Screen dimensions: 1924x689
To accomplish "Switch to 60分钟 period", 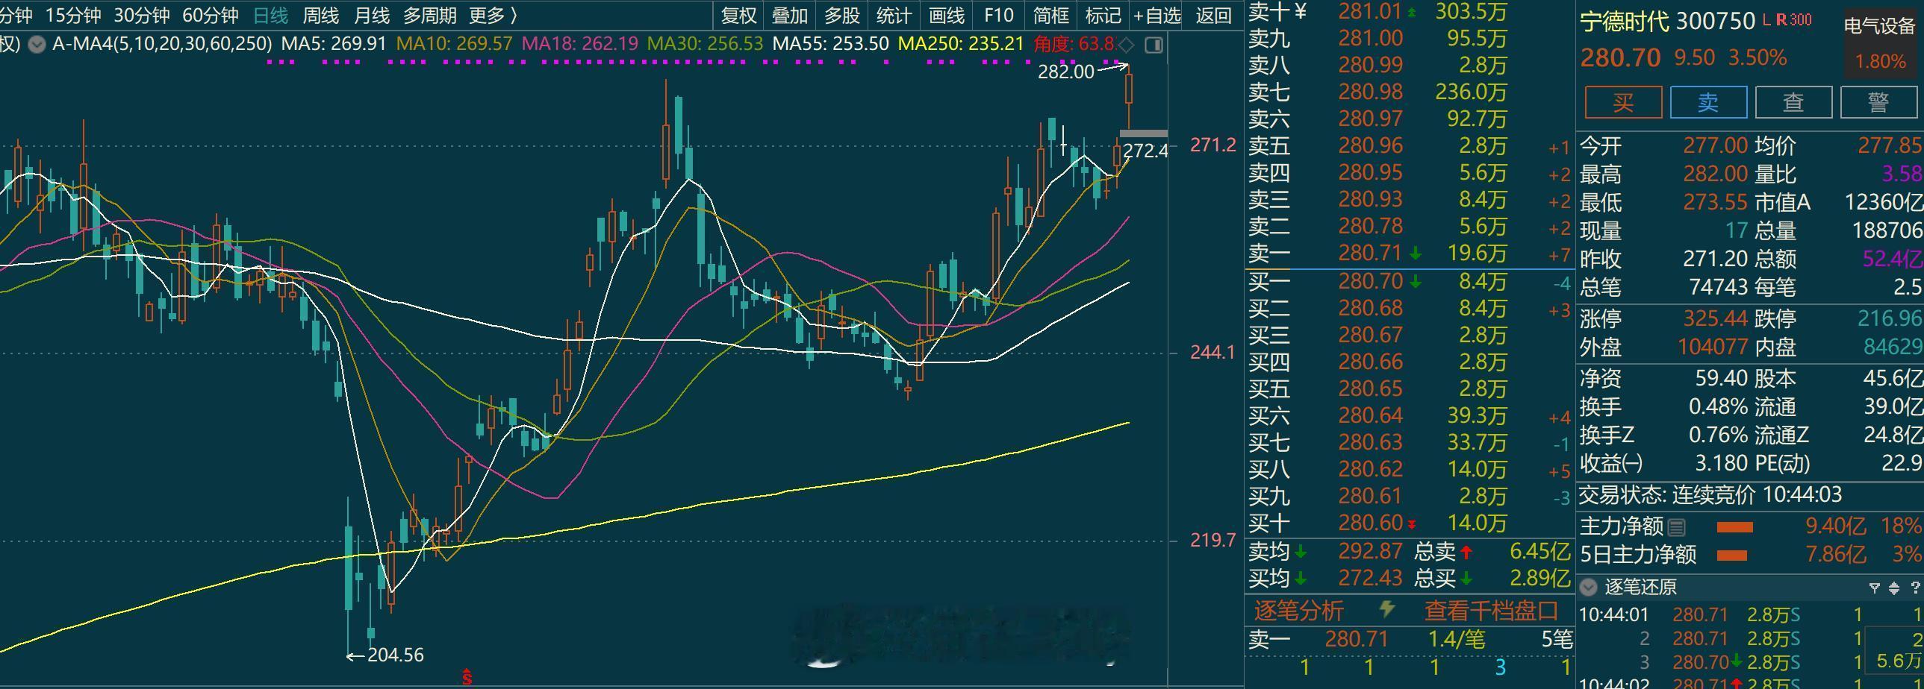I will (211, 15).
